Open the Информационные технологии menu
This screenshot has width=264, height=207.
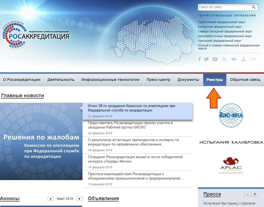point(111,80)
